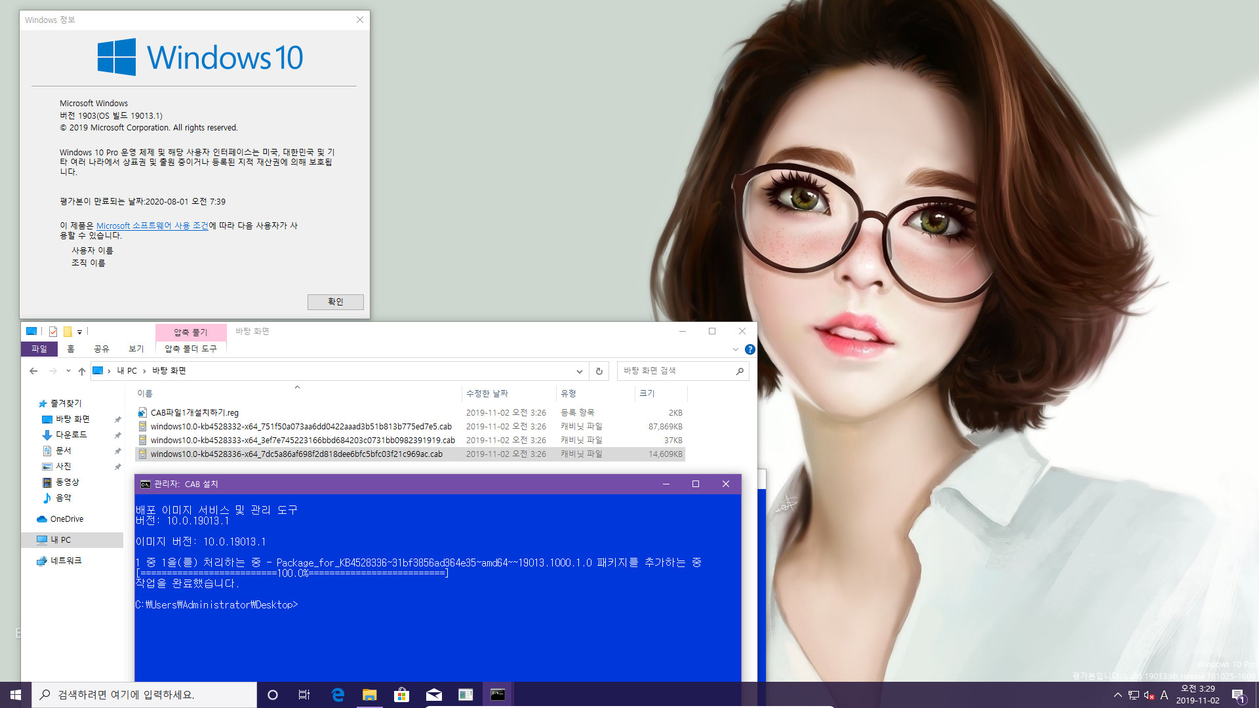Open Action Center notification icon

[1238, 695]
